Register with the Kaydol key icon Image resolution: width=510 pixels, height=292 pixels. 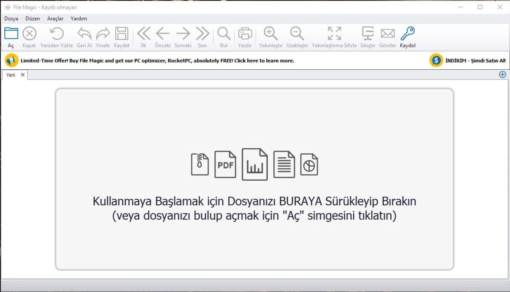(407, 33)
